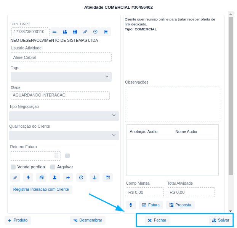
Task: Enable the Arquivar checkbox
Action: [53, 167]
